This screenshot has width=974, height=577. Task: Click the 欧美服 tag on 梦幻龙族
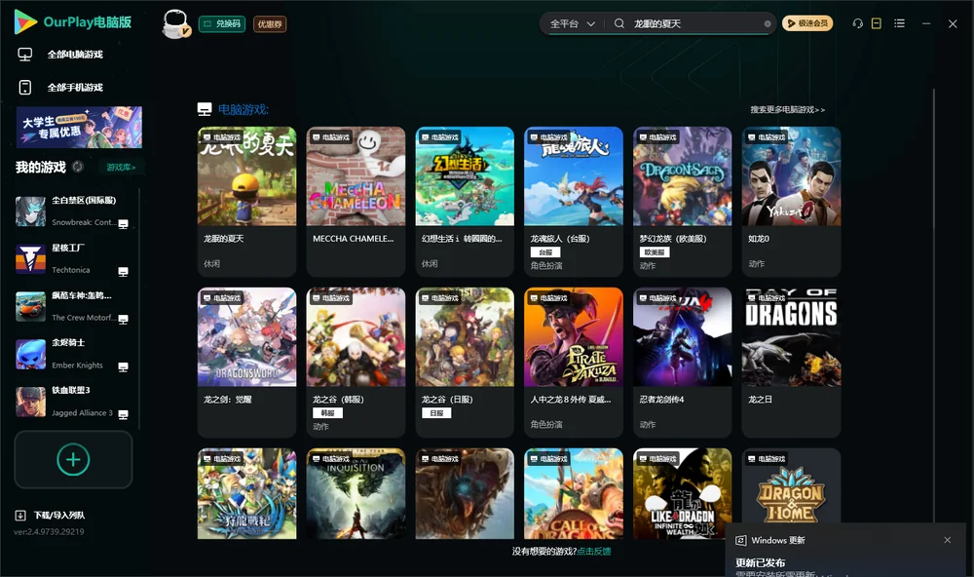pos(655,252)
